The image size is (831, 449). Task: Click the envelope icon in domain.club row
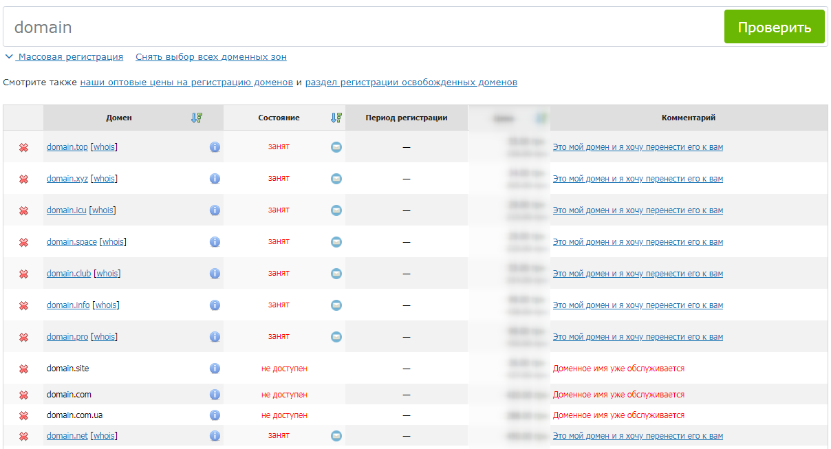coord(336,274)
